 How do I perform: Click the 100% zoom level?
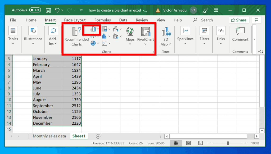coord(255,143)
